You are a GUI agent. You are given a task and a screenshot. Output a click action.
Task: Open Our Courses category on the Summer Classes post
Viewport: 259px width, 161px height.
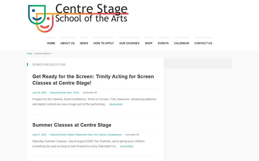point(100,135)
